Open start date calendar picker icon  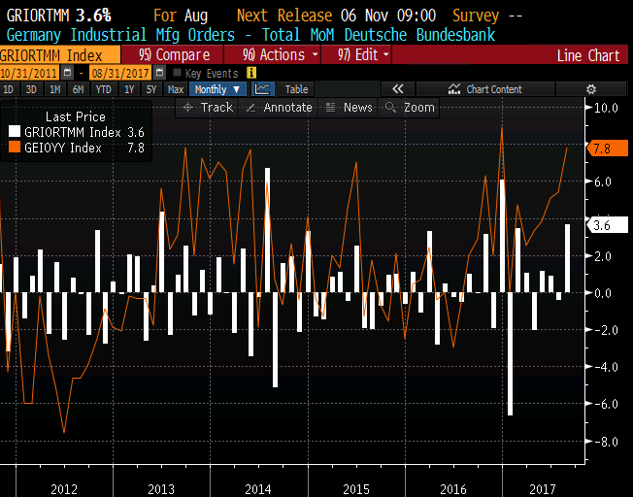tap(67, 73)
